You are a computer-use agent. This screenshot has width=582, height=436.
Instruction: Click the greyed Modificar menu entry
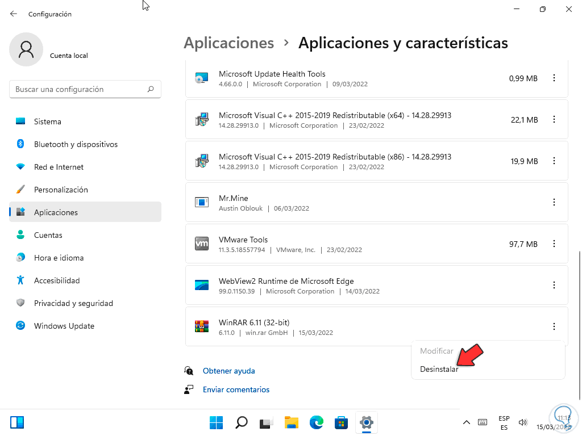436,351
